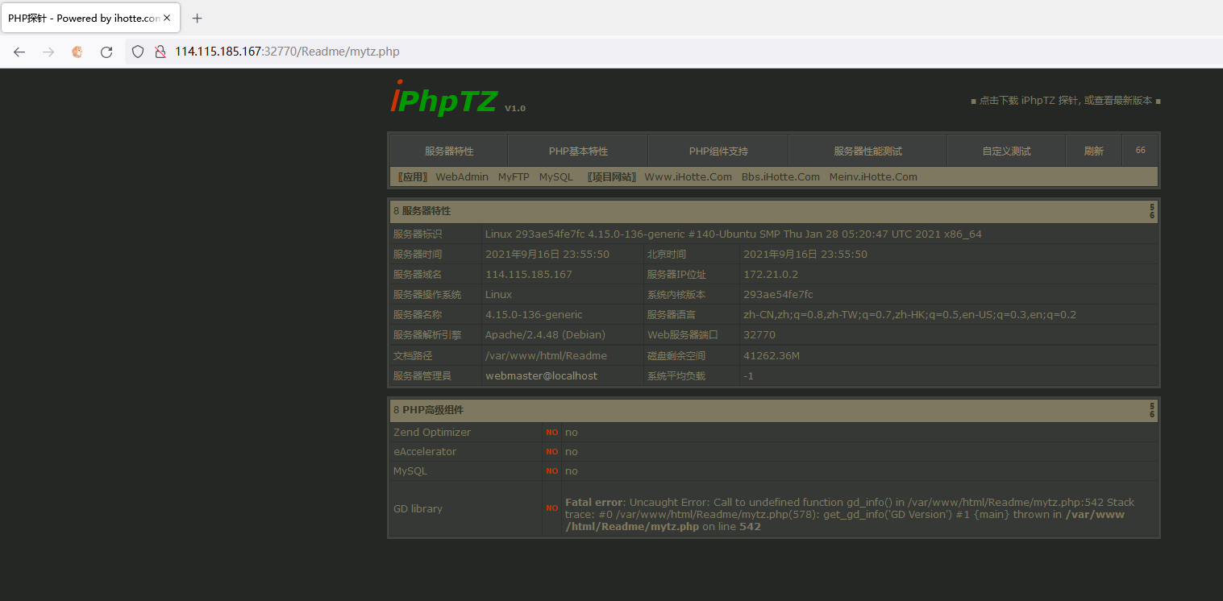Viewport: 1223px width, 601px height.
Task: Open the 服务器性能测试 navigation tab
Action: 867,151
